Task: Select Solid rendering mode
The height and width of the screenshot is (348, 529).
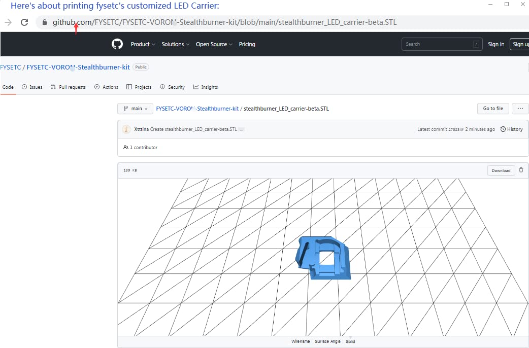Action: pos(350,341)
